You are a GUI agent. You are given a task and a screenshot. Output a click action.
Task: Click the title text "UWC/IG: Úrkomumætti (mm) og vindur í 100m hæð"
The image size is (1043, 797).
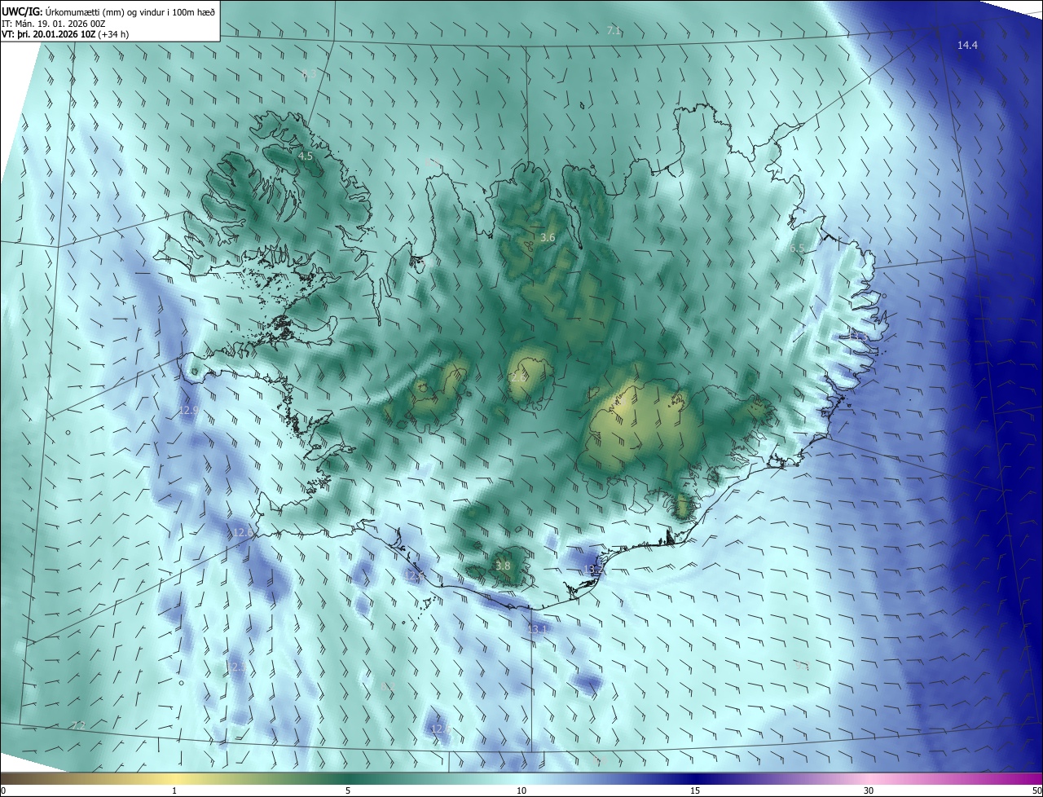click(x=108, y=11)
